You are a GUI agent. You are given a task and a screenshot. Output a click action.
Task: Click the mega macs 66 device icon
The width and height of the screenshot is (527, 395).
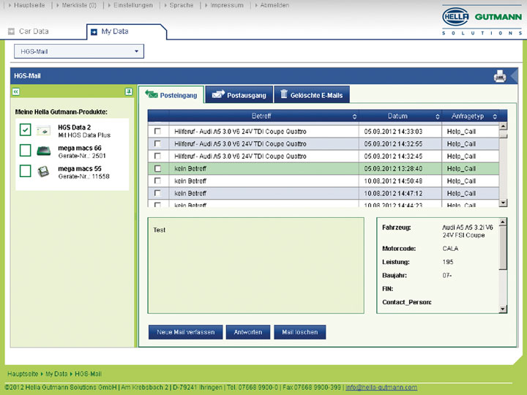coord(44,151)
